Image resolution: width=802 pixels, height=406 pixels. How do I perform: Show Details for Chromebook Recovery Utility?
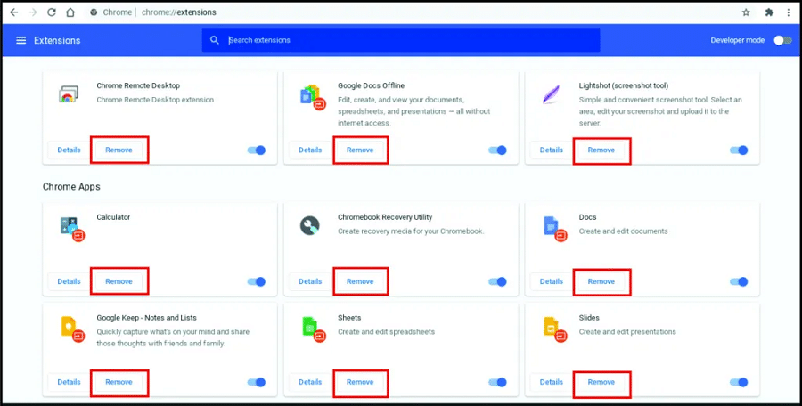[x=310, y=281]
